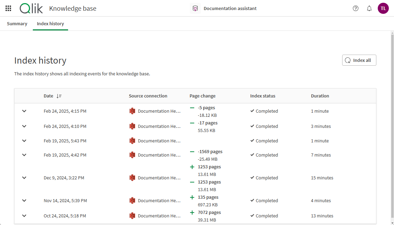Select the Index history tab
Image resolution: width=394 pixels, height=225 pixels.
point(50,24)
